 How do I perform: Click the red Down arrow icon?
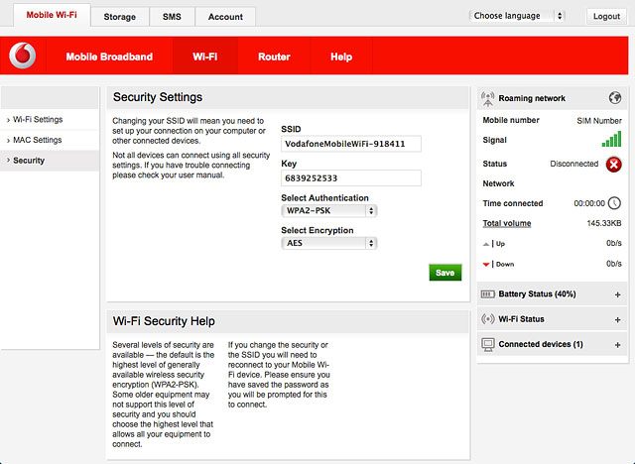point(486,265)
